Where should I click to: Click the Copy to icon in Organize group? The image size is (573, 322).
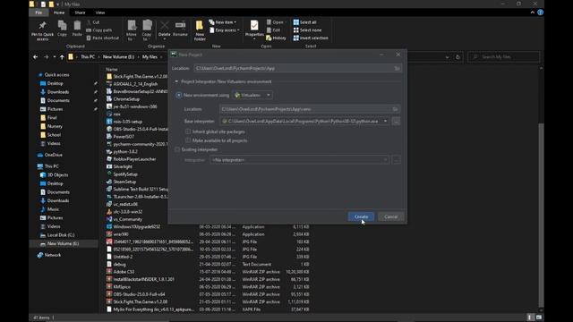pos(147,26)
